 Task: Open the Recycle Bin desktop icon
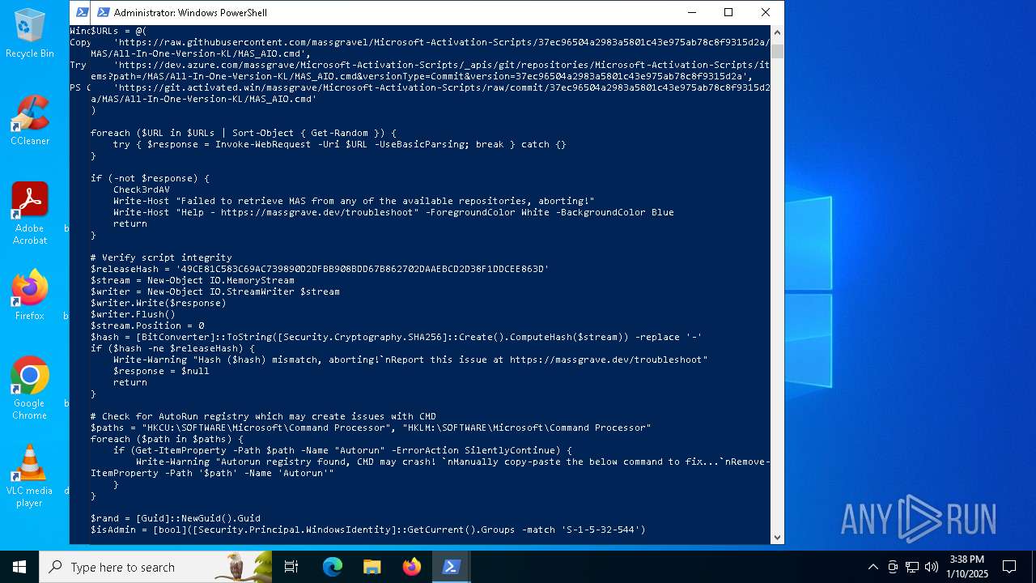coord(29,33)
